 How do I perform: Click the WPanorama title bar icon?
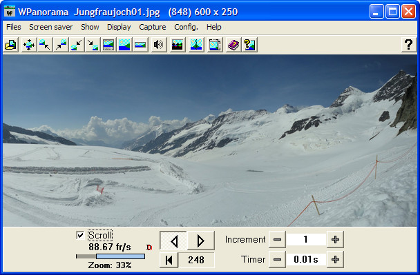click(x=10, y=11)
